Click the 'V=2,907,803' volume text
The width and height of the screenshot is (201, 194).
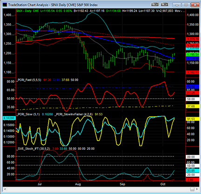click(x=165, y=11)
